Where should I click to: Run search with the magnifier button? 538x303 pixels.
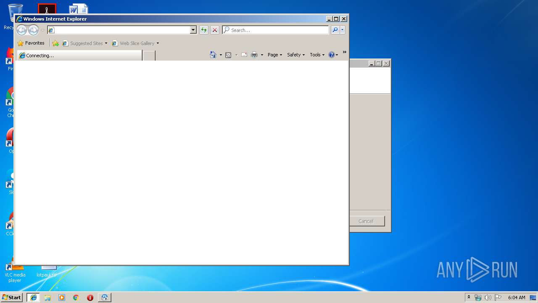[x=335, y=30]
